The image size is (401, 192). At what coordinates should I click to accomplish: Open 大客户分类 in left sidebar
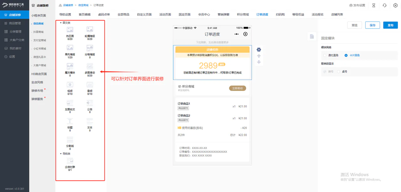click(x=15, y=40)
